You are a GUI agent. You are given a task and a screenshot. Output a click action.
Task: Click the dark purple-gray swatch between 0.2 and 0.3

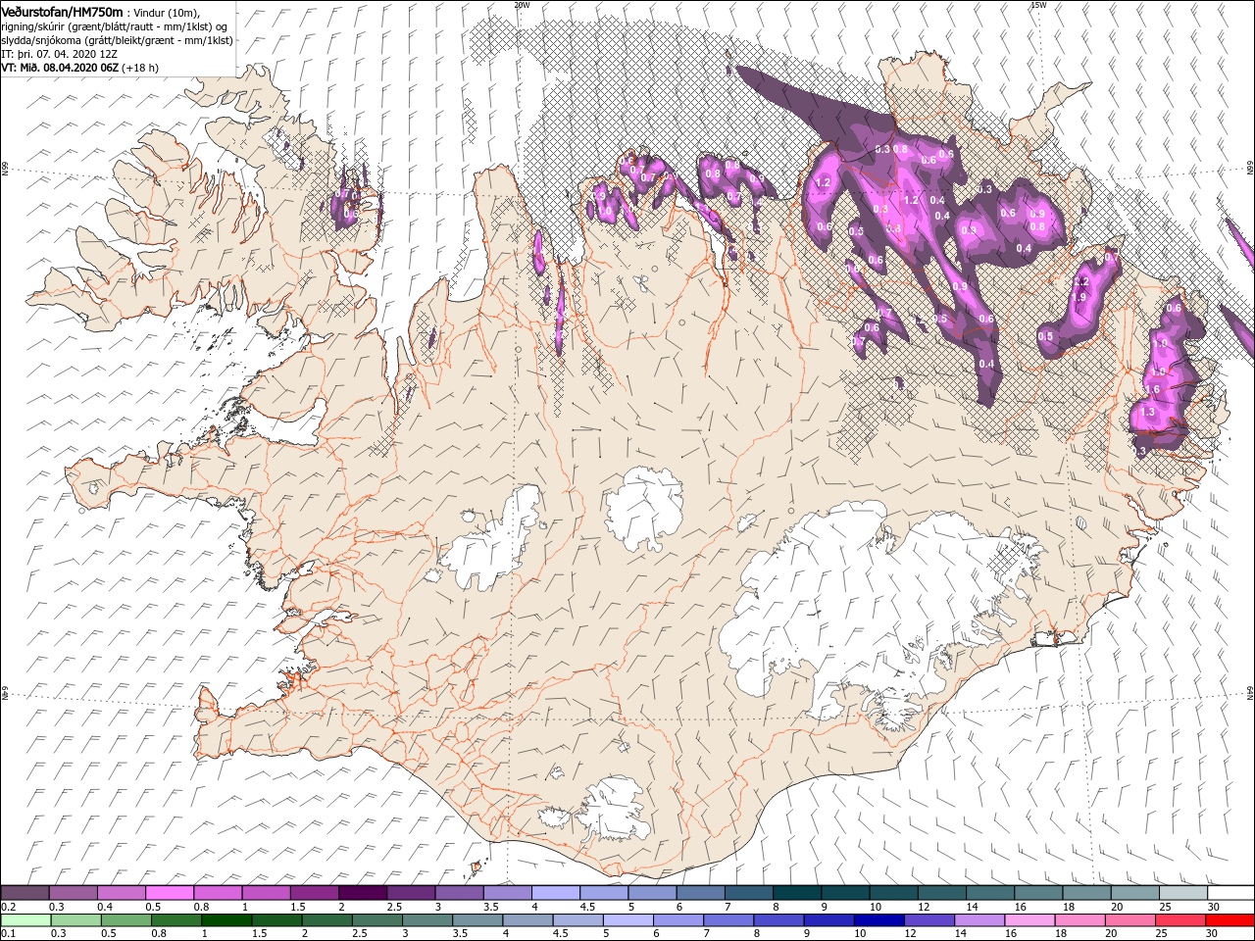click(25, 893)
